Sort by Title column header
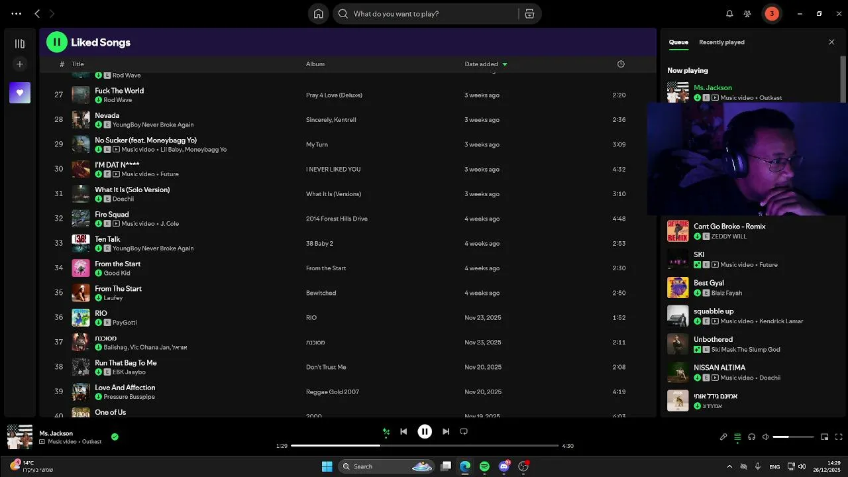Viewport: 848px width, 477px height. click(x=78, y=64)
